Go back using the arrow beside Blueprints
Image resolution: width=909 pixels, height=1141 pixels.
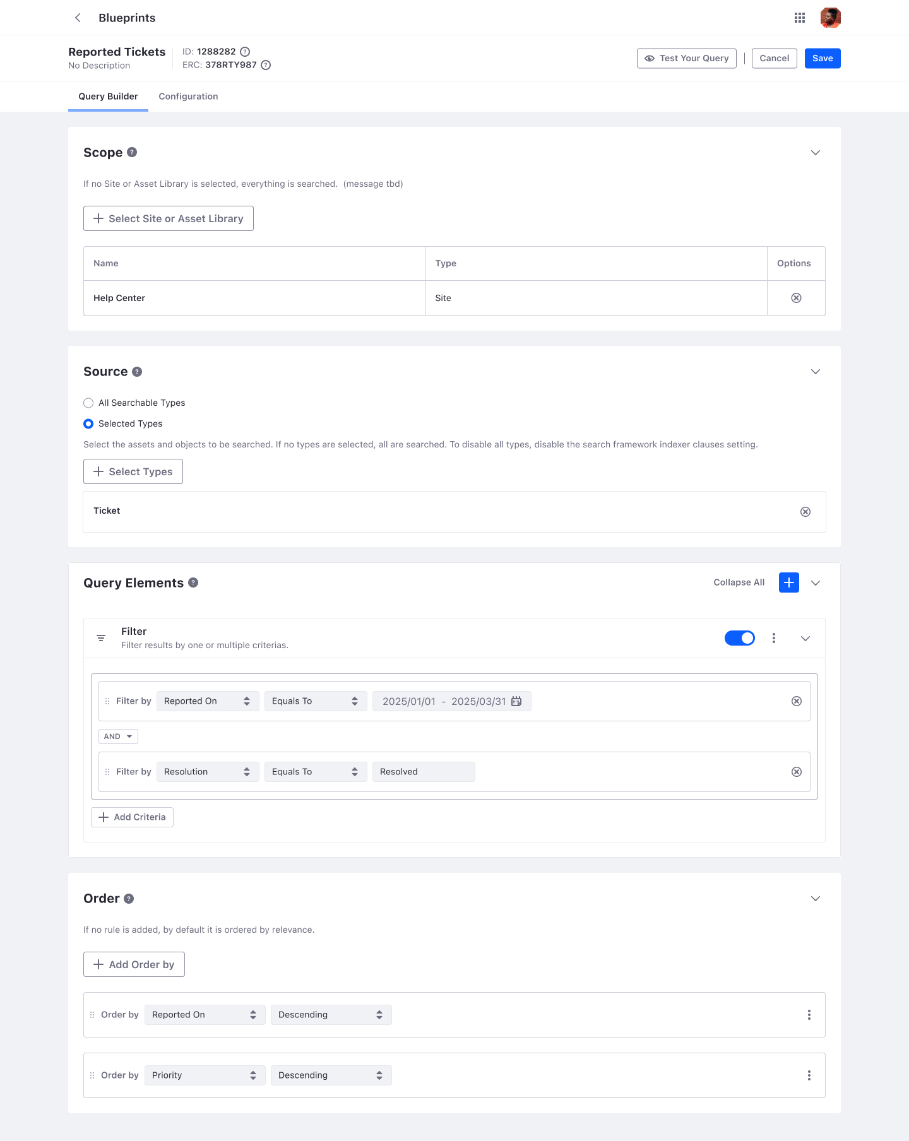(78, 18)
